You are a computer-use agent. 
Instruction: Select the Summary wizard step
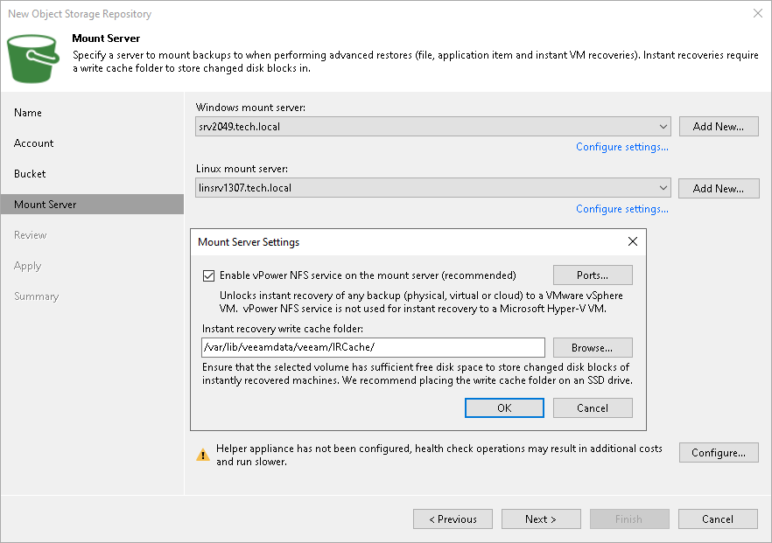[36, 296]
